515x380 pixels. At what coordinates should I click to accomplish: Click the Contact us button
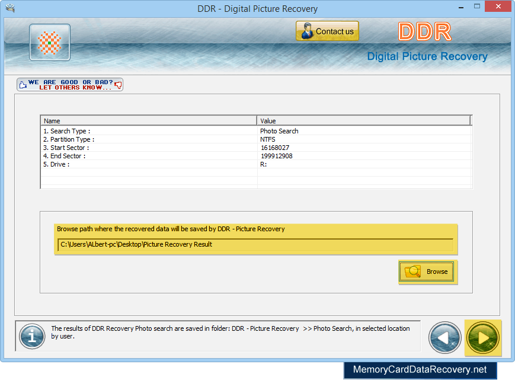327,31
